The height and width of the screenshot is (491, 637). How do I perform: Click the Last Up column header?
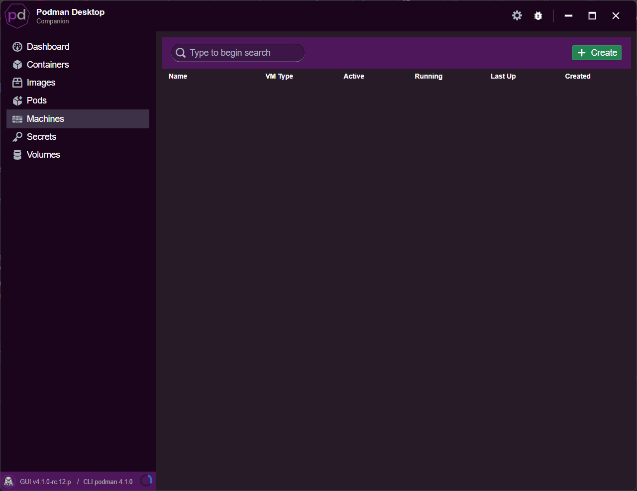coord(503,76)
